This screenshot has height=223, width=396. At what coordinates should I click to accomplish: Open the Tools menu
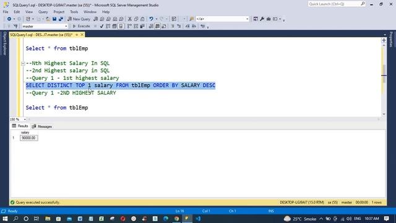[74, 12]
